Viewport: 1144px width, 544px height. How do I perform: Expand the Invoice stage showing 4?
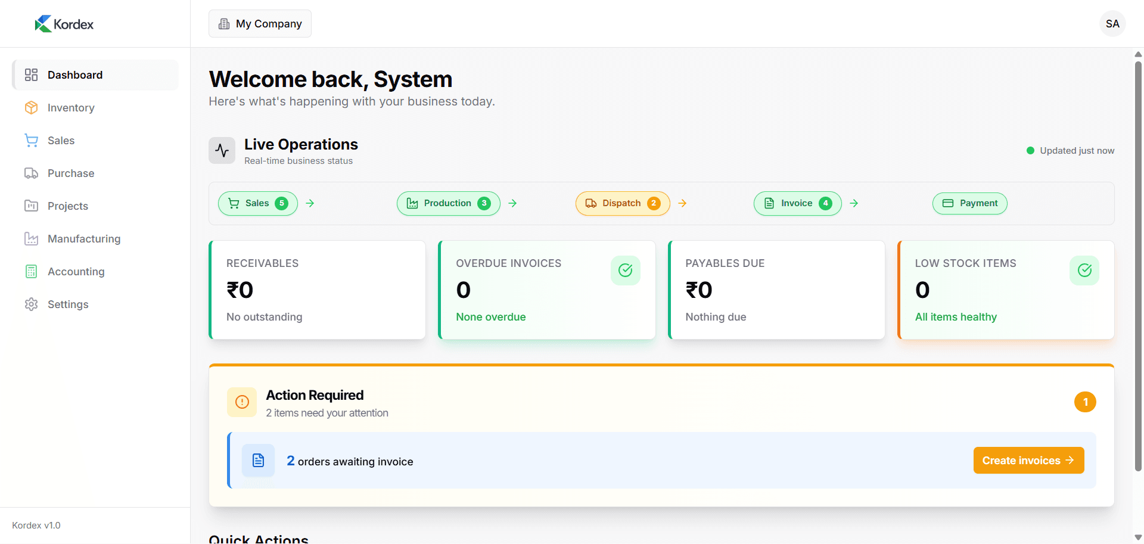(x=797, y=203)
